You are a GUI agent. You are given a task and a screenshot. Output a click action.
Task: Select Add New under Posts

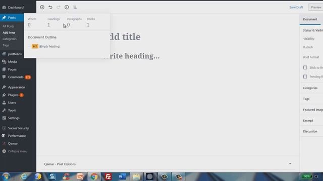[9, 33]
